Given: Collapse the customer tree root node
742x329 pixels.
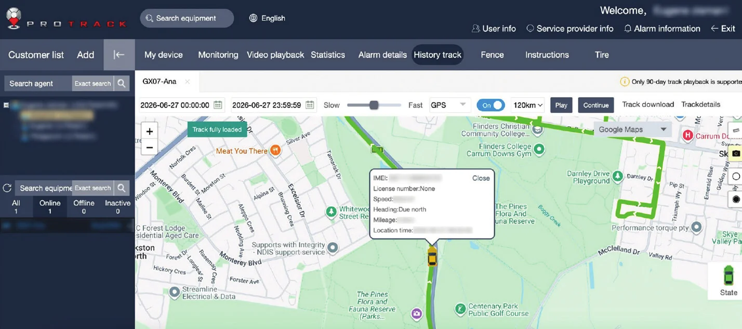Looking at the screenshot, I should point(6,105).
